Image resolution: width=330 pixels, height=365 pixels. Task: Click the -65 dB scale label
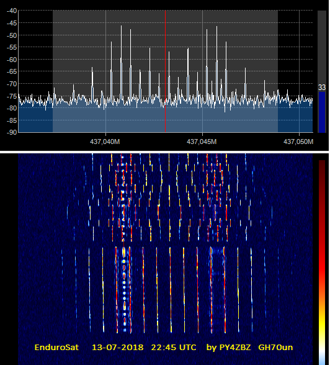[x=12, y=71]
